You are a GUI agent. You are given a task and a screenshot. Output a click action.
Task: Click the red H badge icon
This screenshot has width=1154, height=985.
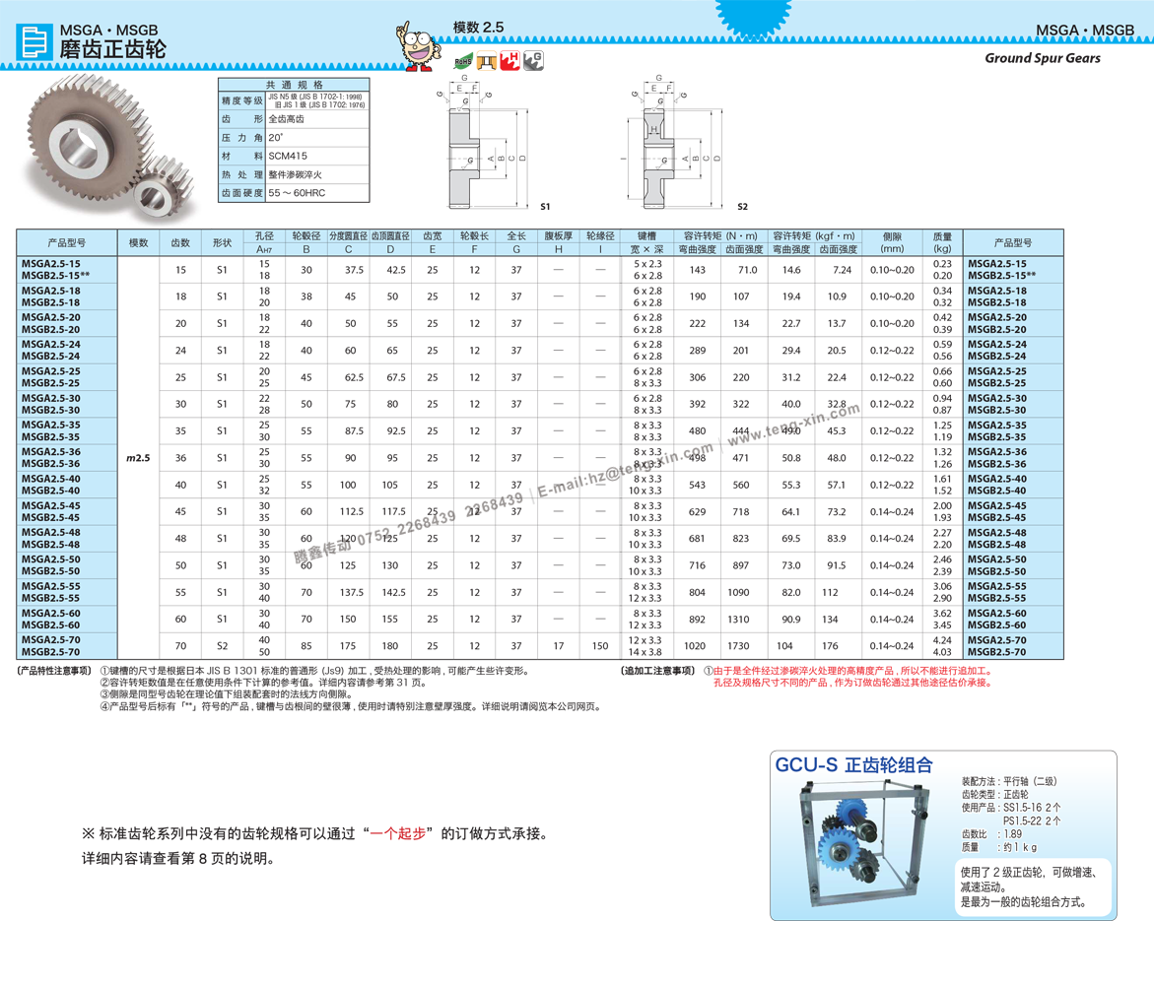point(510,61)
